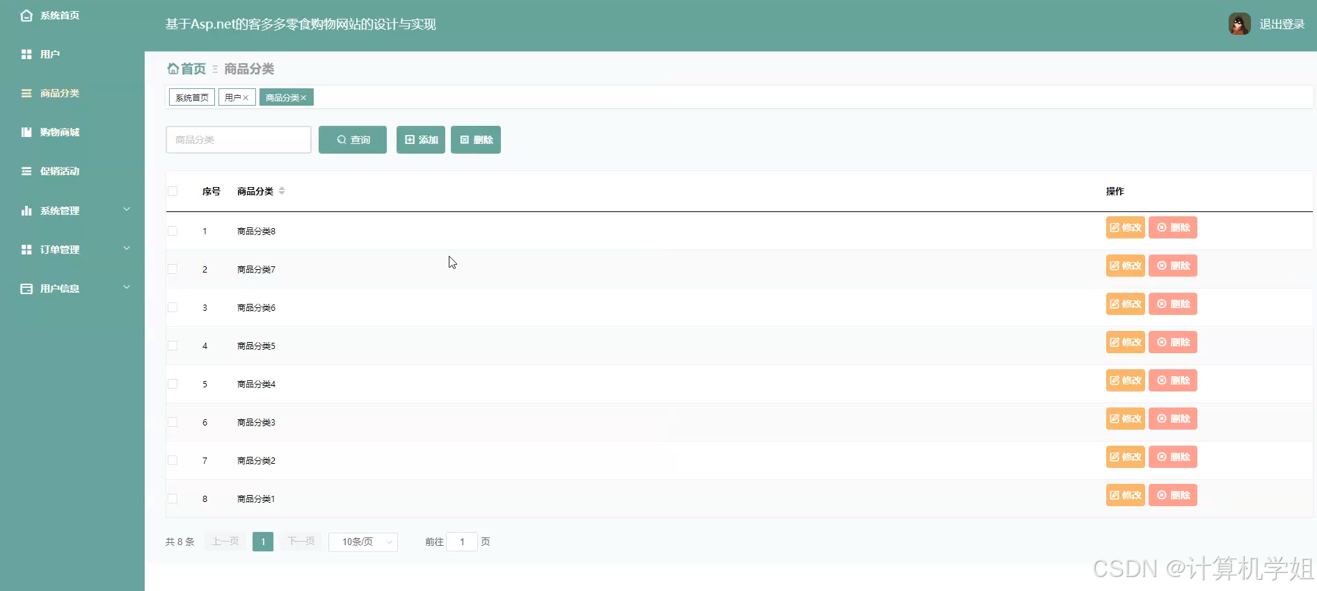Viewport: 1317px width, 591px height.
Task: Click the 购物商城 sidebar icon
Action: (26, 132)
